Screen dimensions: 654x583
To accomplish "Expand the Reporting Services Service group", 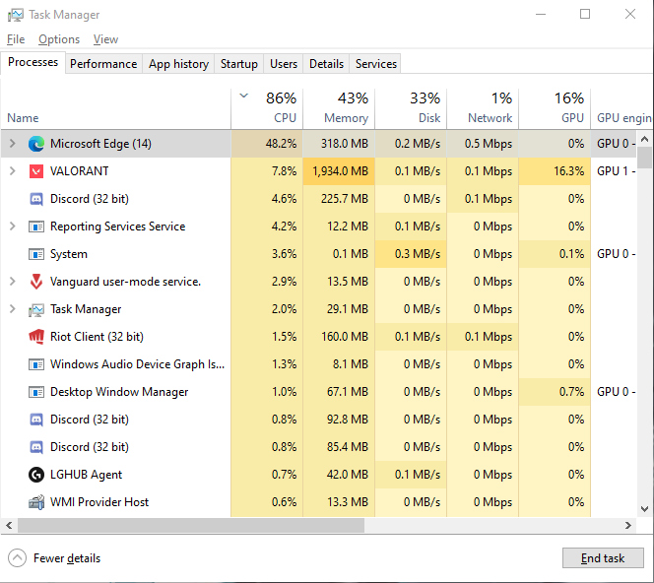I will (13, 227).
